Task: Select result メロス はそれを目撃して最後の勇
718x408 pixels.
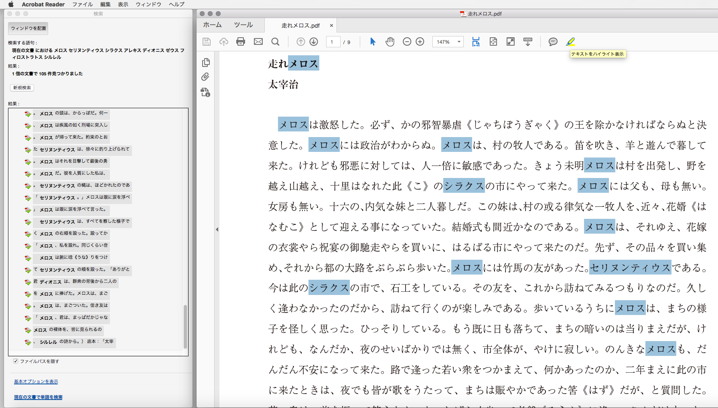Action: tap(71, 162)
